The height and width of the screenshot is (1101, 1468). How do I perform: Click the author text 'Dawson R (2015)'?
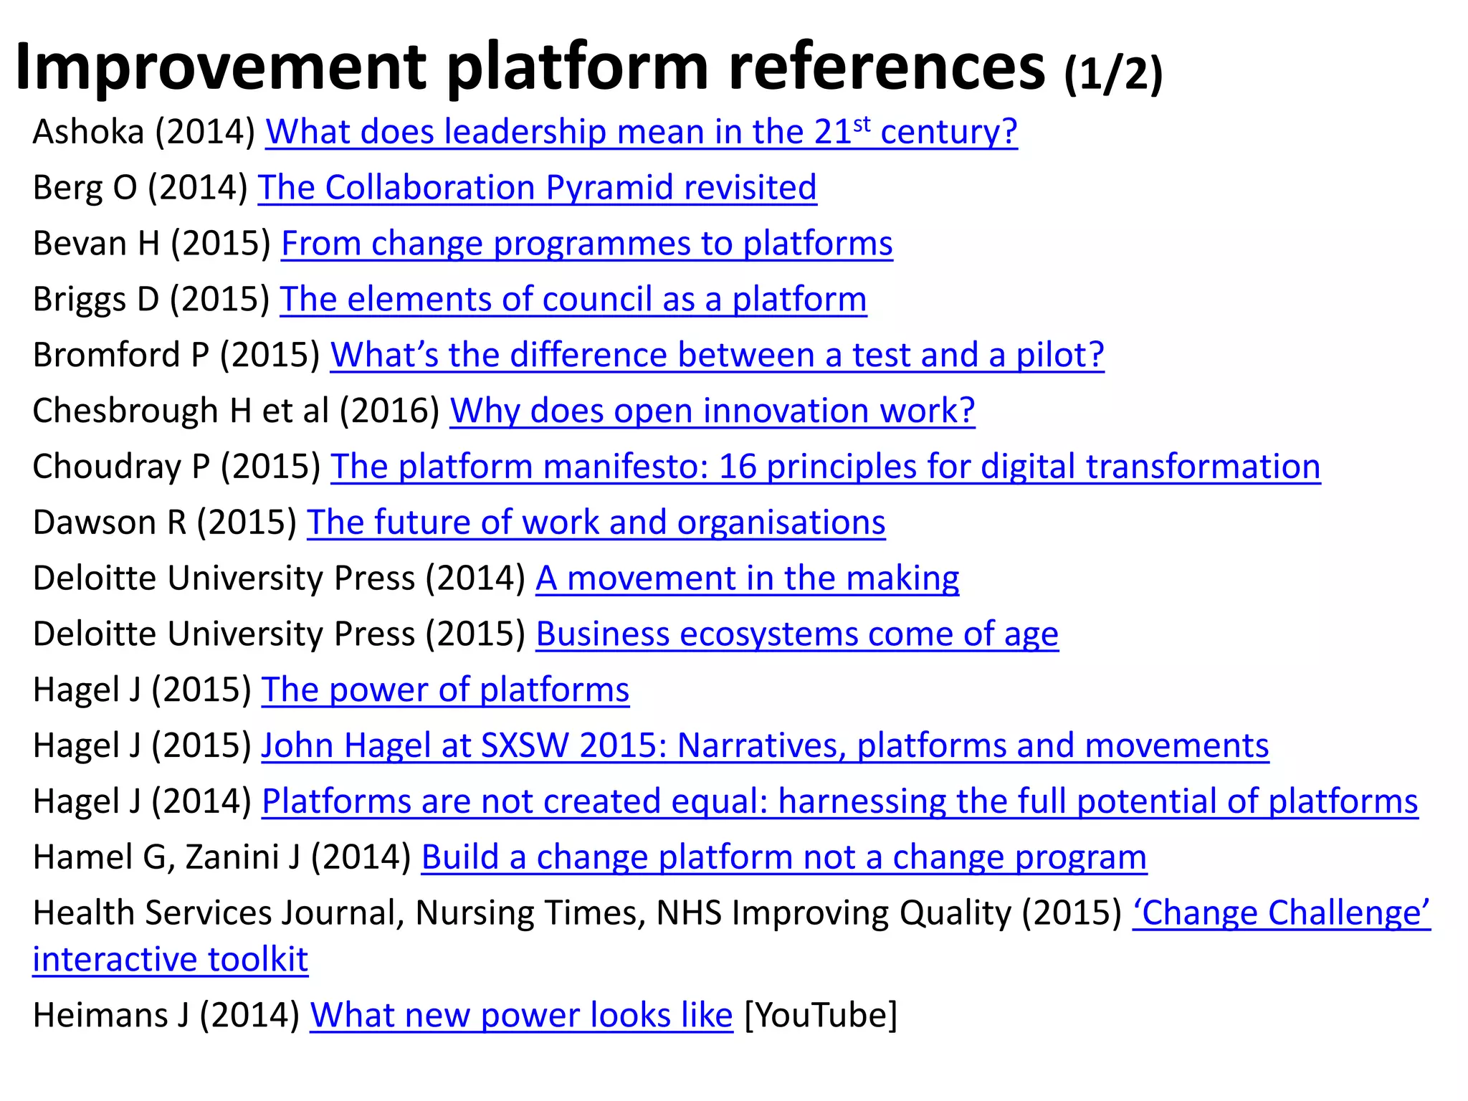[165, 523]
